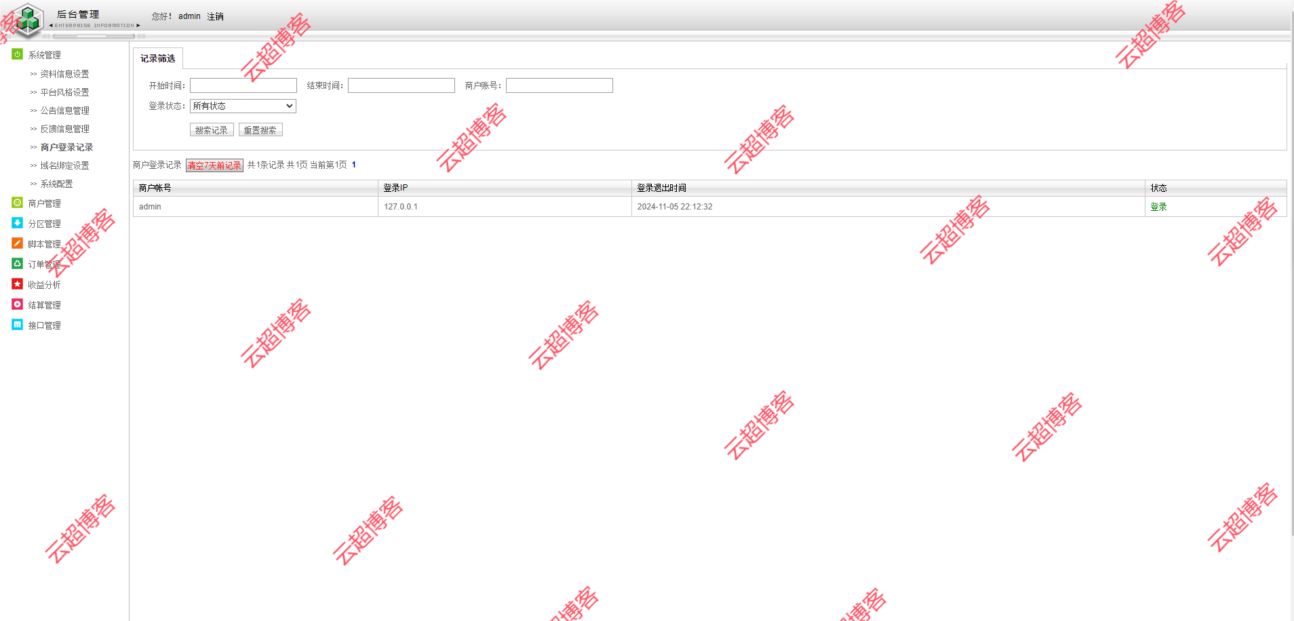Expand the 系统管理 menu section
The height and width of the screenshot is (621, 1294).
[44, 55]
